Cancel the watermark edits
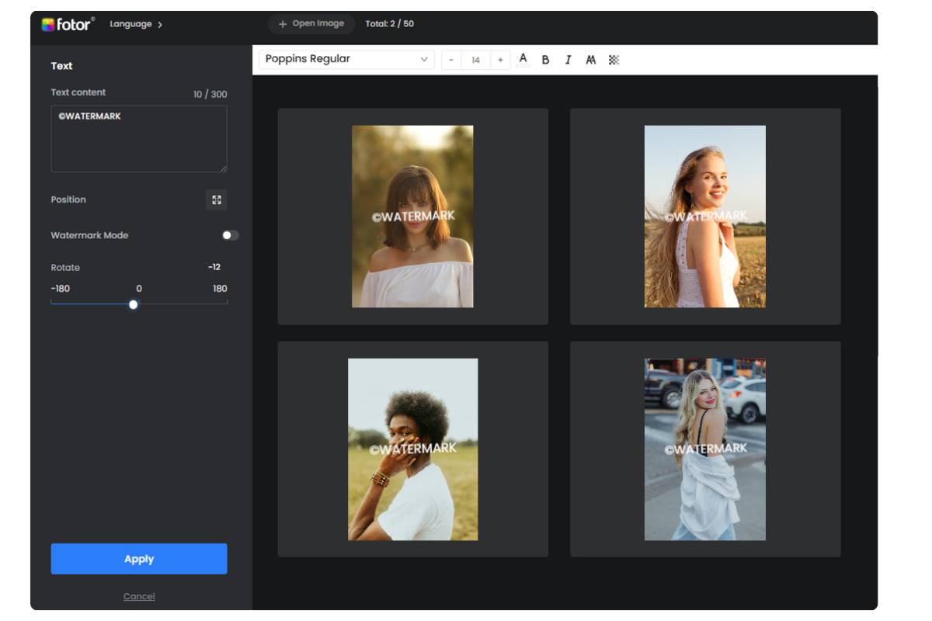The width and height of the screenshot is (932, 621). (138, 596)
